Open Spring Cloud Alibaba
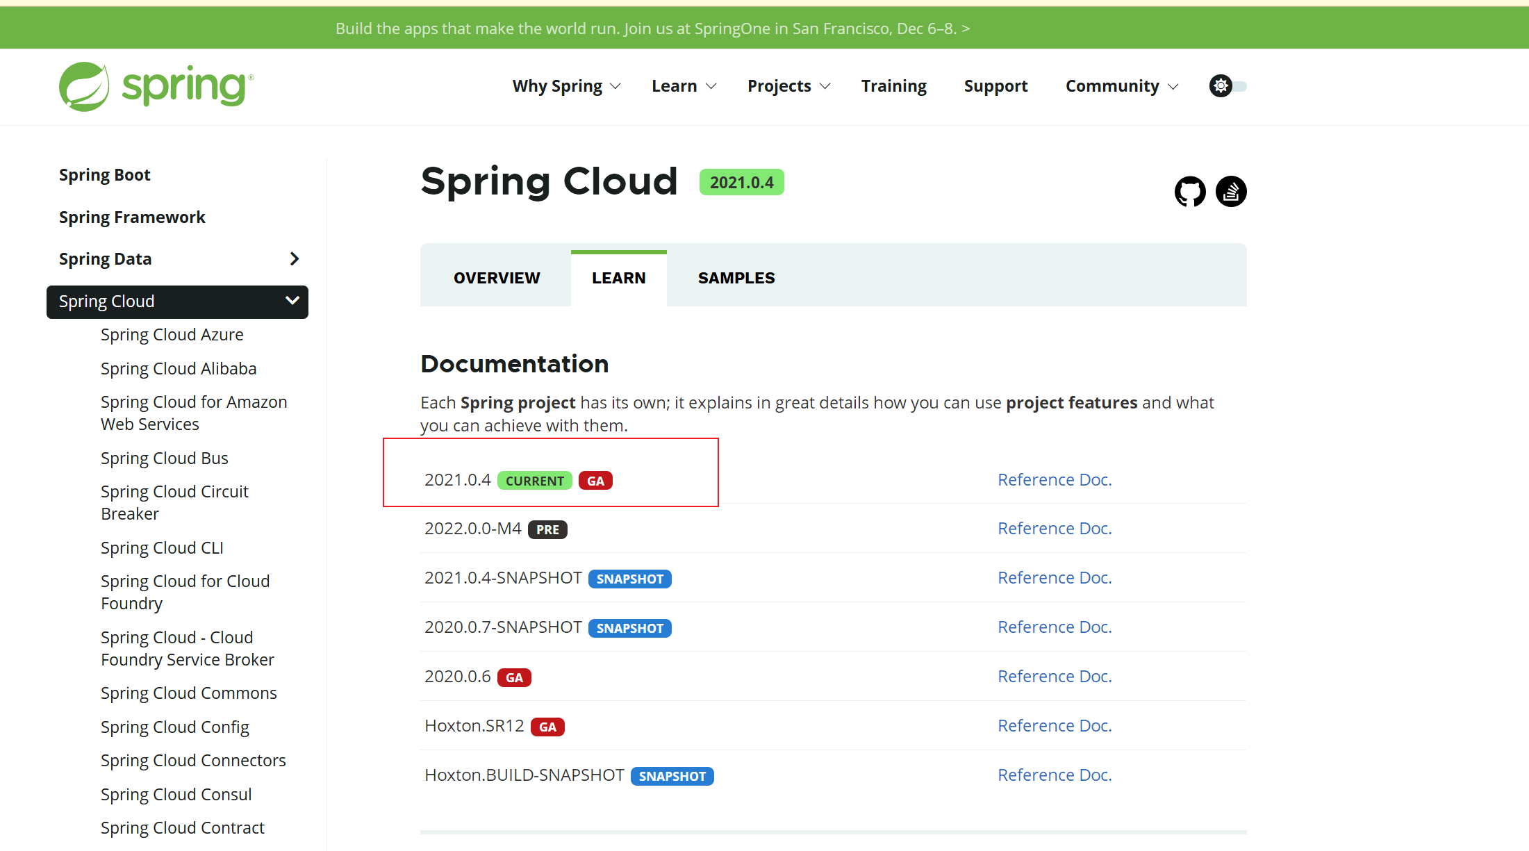The width and height of the screenshot is (1529, 851). 179,369
